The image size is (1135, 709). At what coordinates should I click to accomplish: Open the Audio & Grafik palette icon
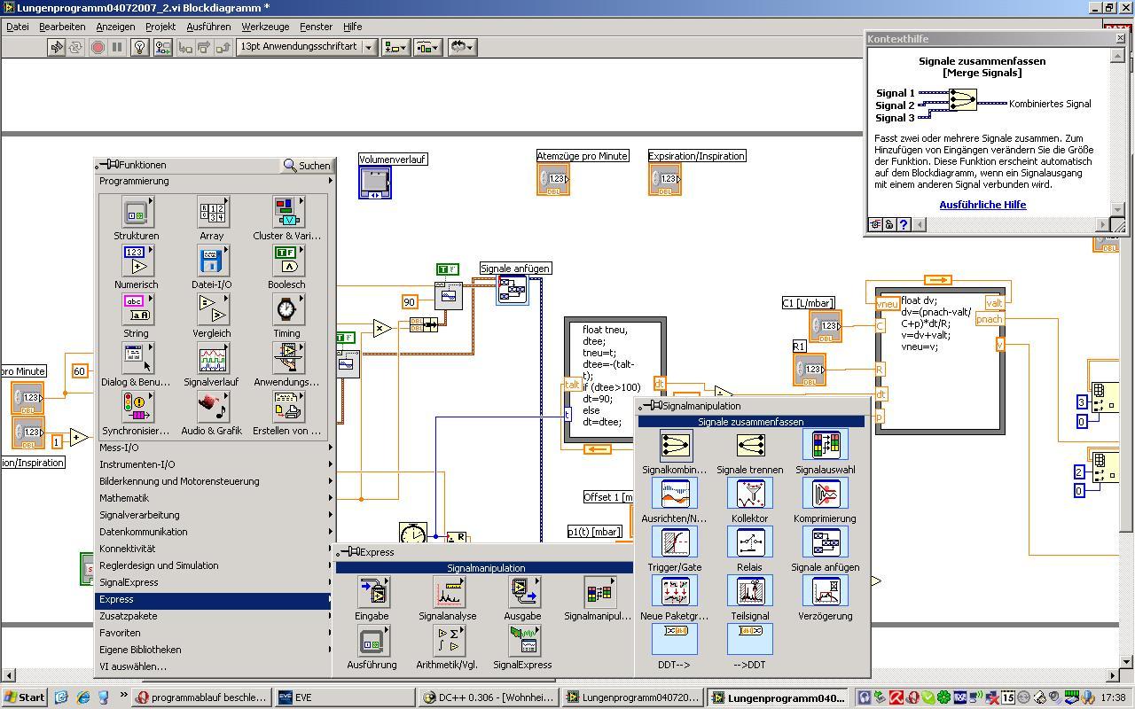tap(212, 408)
